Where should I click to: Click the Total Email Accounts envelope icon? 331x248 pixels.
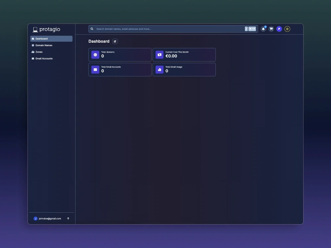(95, 69)
